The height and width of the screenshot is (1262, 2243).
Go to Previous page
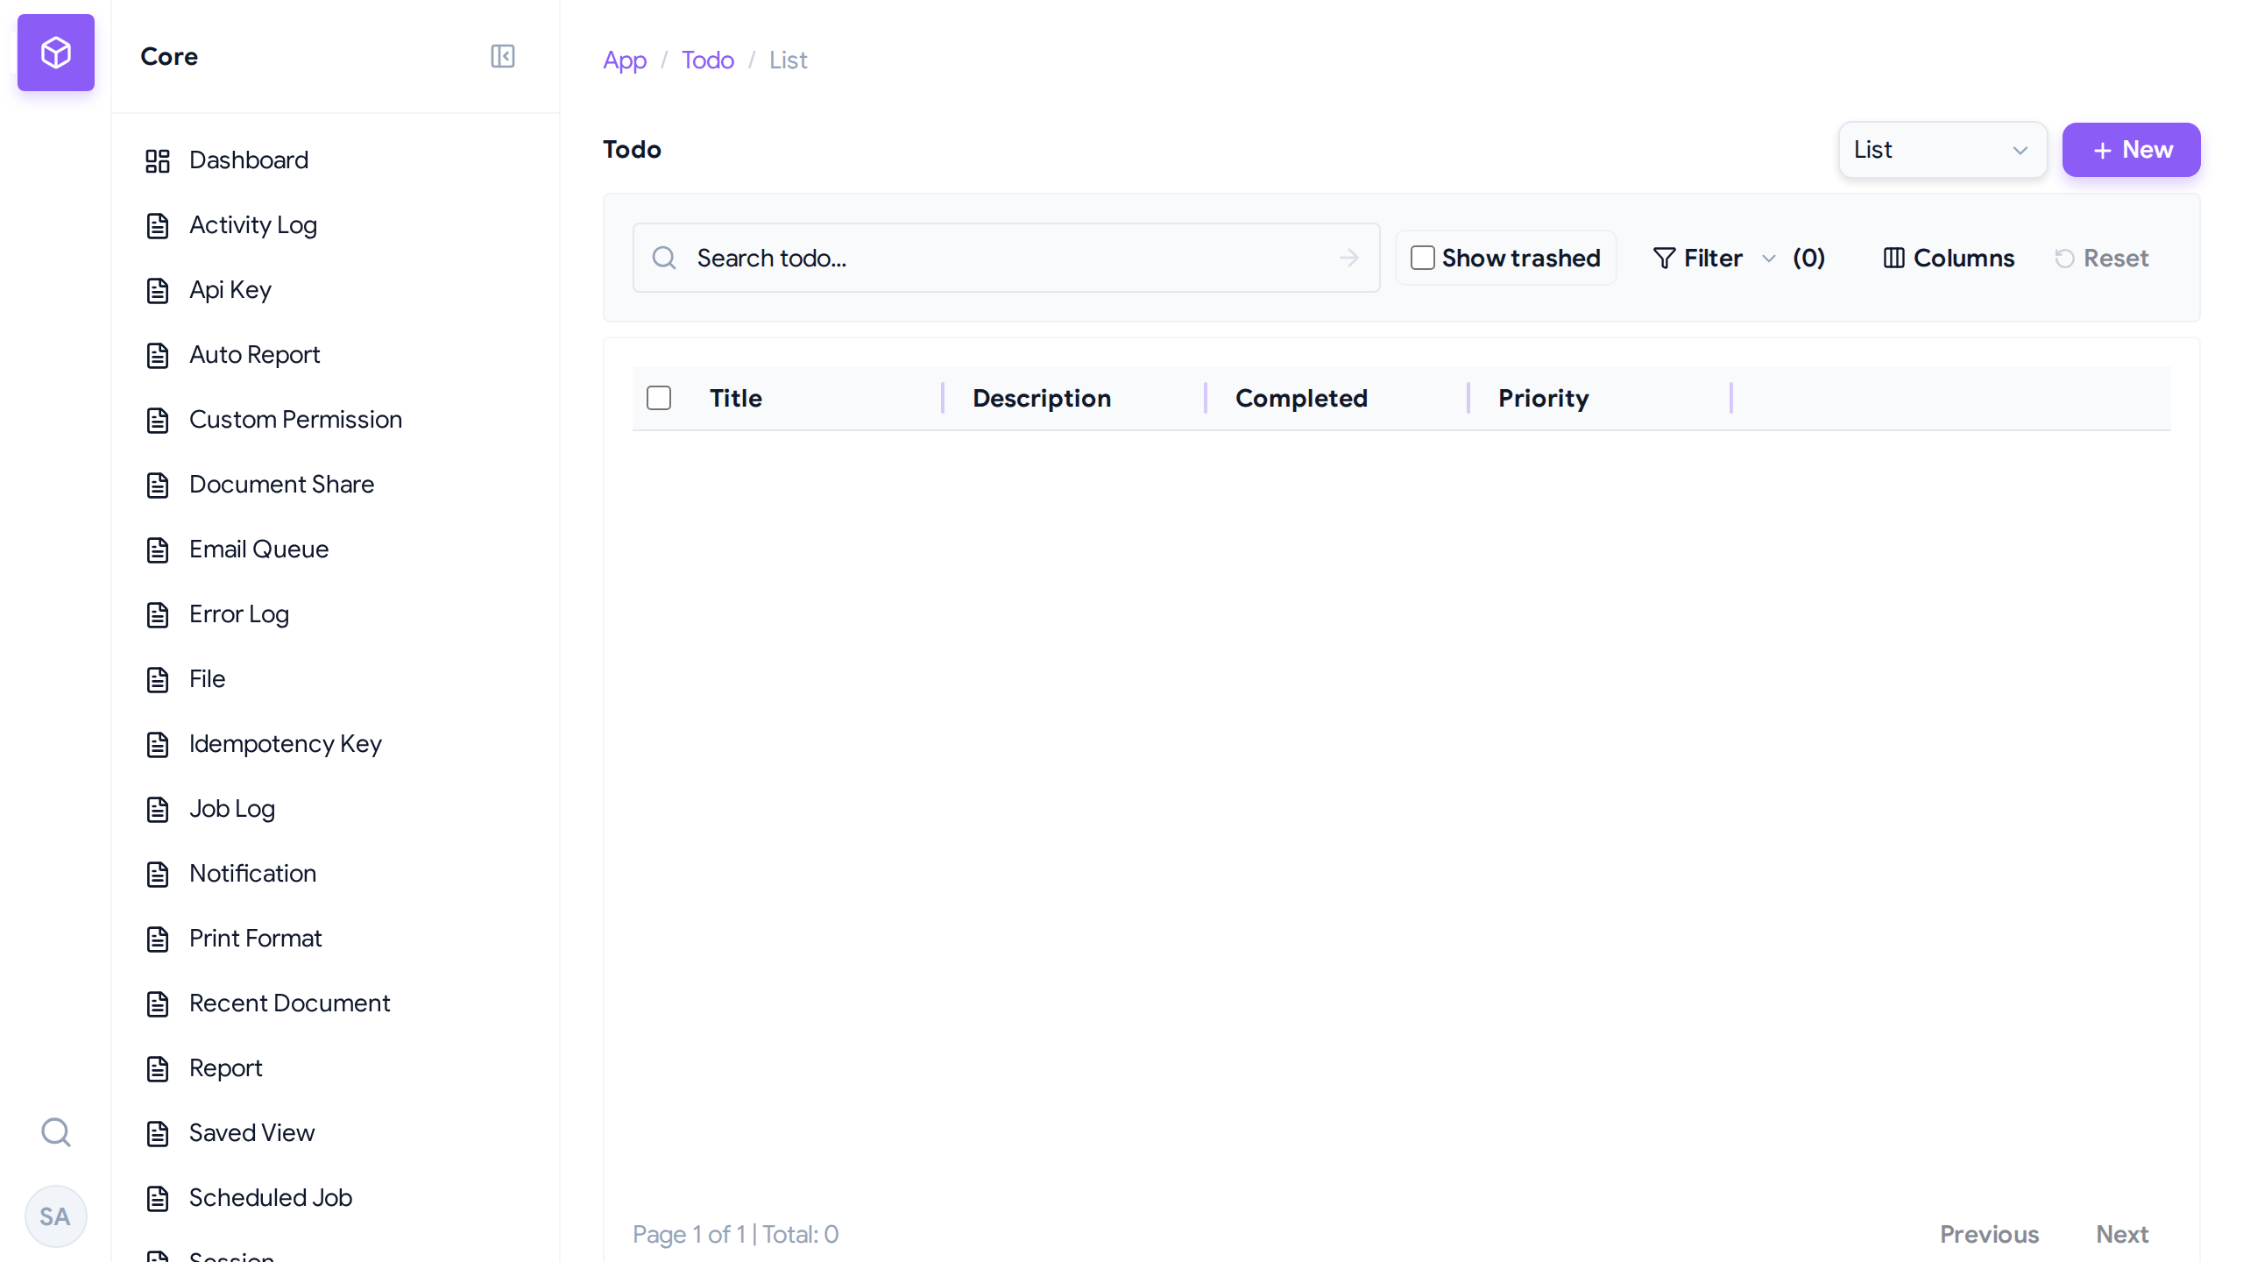click(x=1989, y=1234)
